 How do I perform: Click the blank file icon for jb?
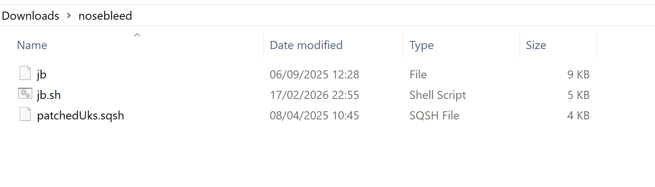click(25, 73)
